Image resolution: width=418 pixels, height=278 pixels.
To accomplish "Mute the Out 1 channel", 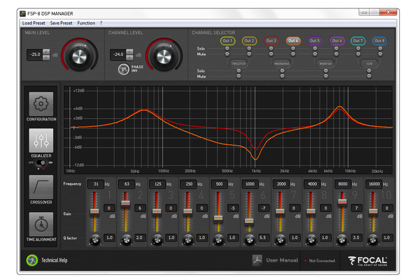I will 227,54.
